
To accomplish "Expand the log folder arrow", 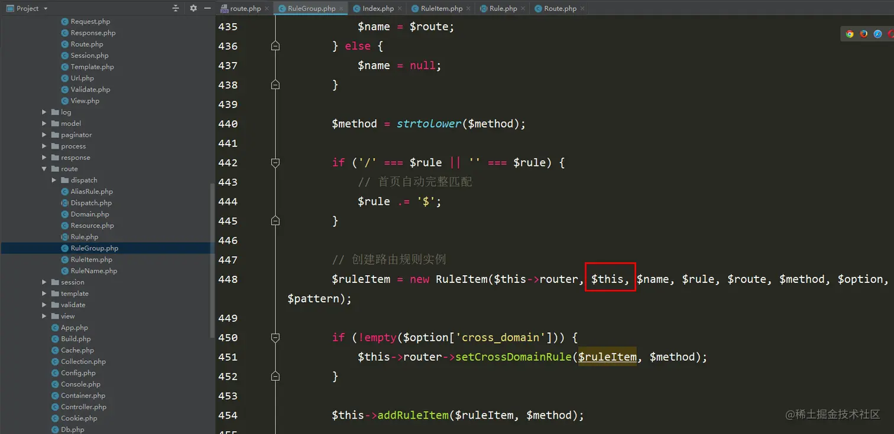I will tap(44, 112).
